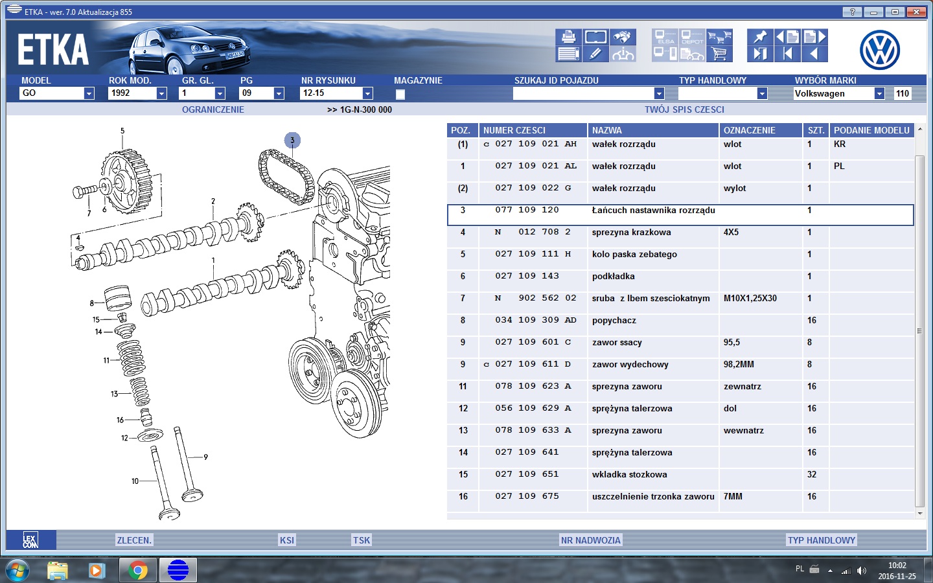Expand the ROK MOD. dropdown
933x583 pixels.
click(x=161, y=93)
